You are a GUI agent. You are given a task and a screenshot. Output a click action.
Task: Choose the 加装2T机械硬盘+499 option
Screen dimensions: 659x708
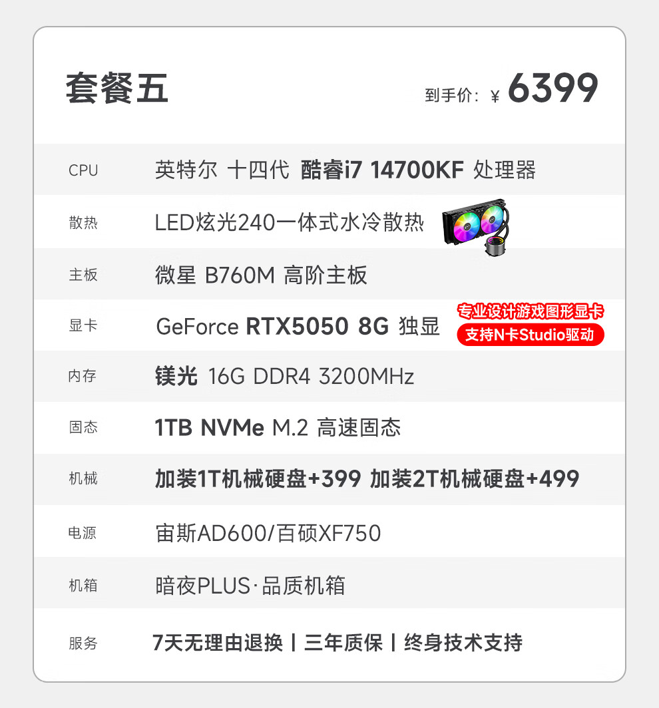[474, 478]
